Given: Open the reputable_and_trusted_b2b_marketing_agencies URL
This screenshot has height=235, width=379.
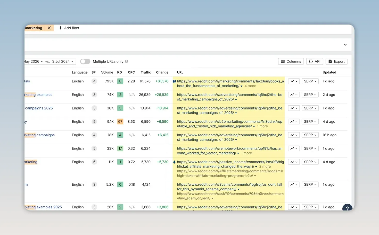Looking at the screenshot, I should 229,124.
